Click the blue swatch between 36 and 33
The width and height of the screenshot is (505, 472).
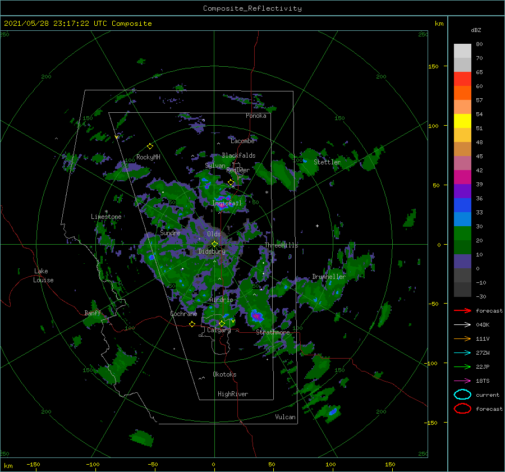pos(462,205)
